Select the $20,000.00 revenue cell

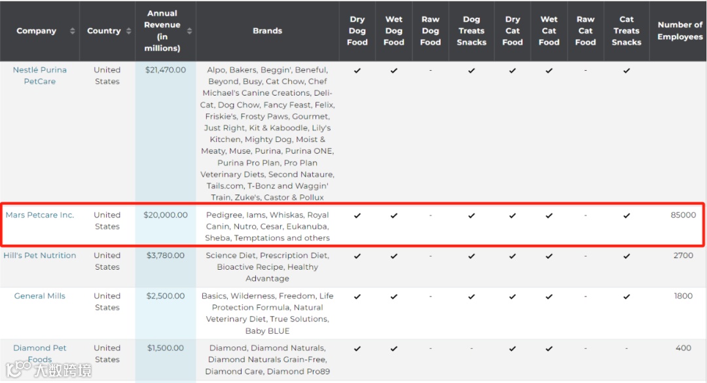pyautogui.click(x=166, y=215)
